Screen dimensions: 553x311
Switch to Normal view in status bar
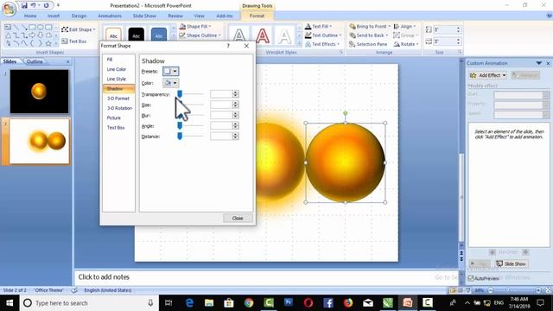[453, 290]
